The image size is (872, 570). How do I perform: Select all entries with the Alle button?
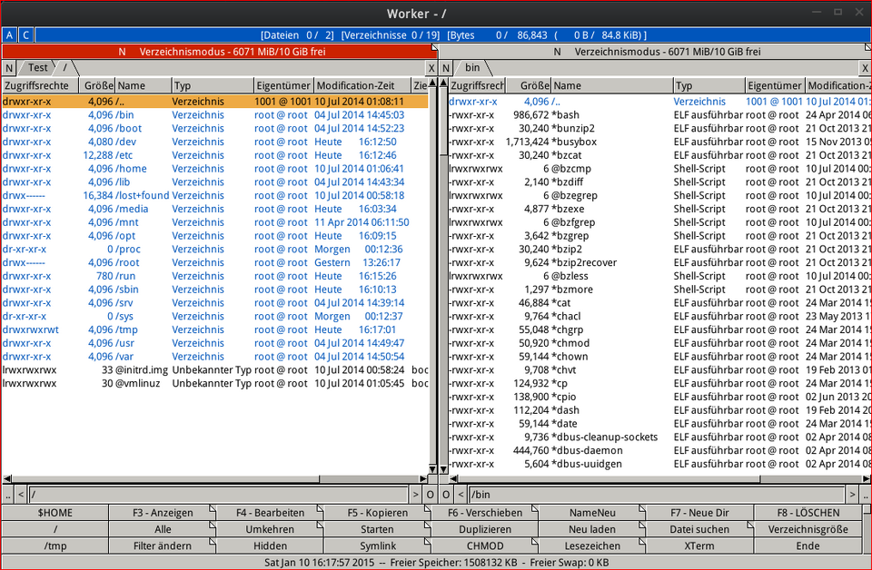[162, 528]
